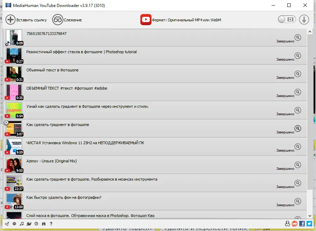Click the vertical scrollbar thumb
Screen dimensions: 316x231
310,112
